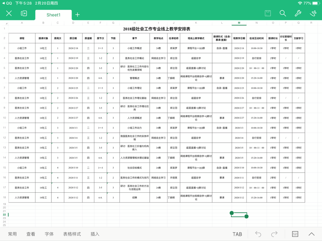
Task: Save the file using the disk icon
Action: point(268,13)
